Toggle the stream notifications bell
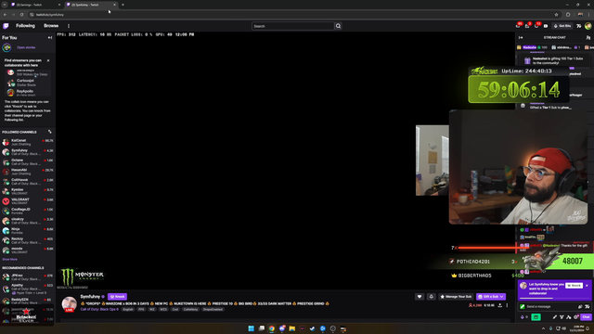 pos(431,297)
